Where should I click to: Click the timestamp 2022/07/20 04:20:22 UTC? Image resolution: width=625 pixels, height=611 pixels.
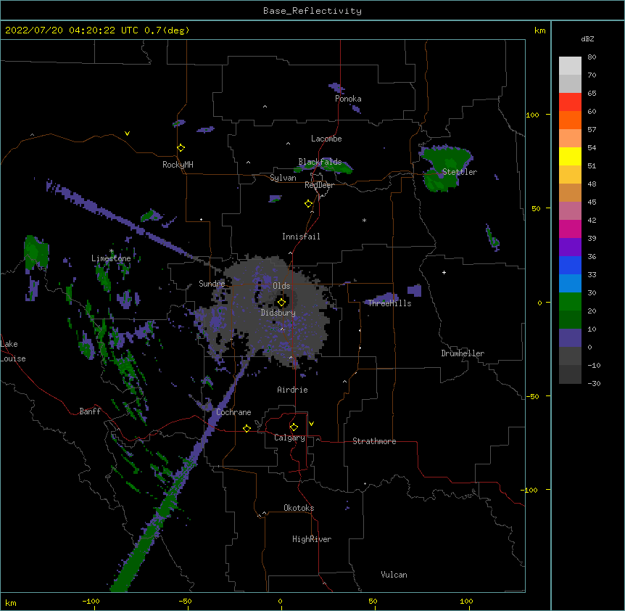click(x=72, y=30)
